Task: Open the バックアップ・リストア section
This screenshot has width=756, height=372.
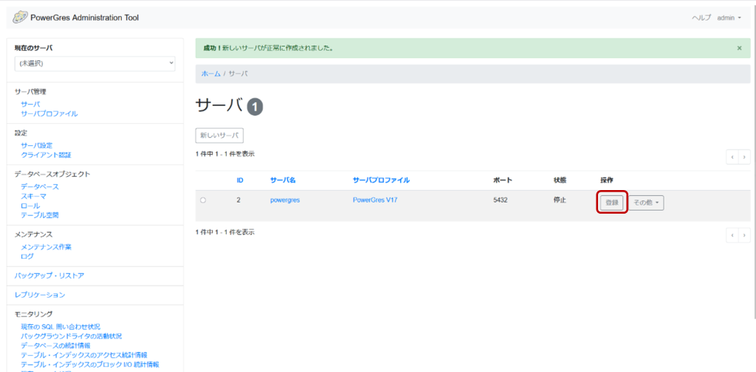Action: tap(49, 276)
